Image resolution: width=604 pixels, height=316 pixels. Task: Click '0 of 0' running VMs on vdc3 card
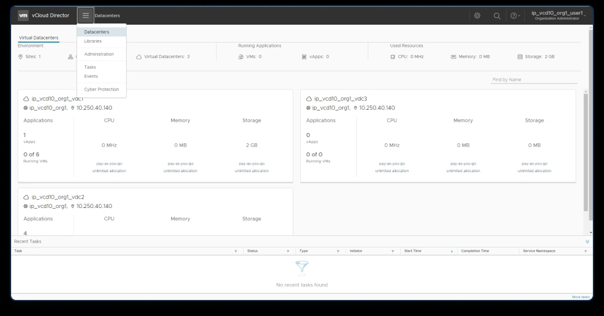coord(314,154)
